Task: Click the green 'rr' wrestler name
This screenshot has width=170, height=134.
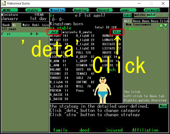Action: point(52,16)
